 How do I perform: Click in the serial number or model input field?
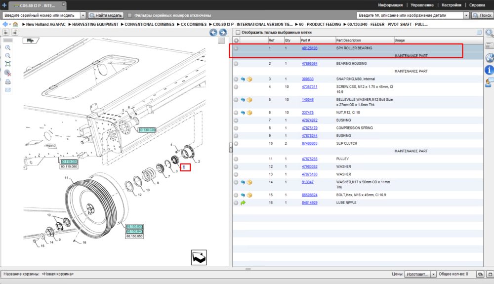[x=41, y=15]
